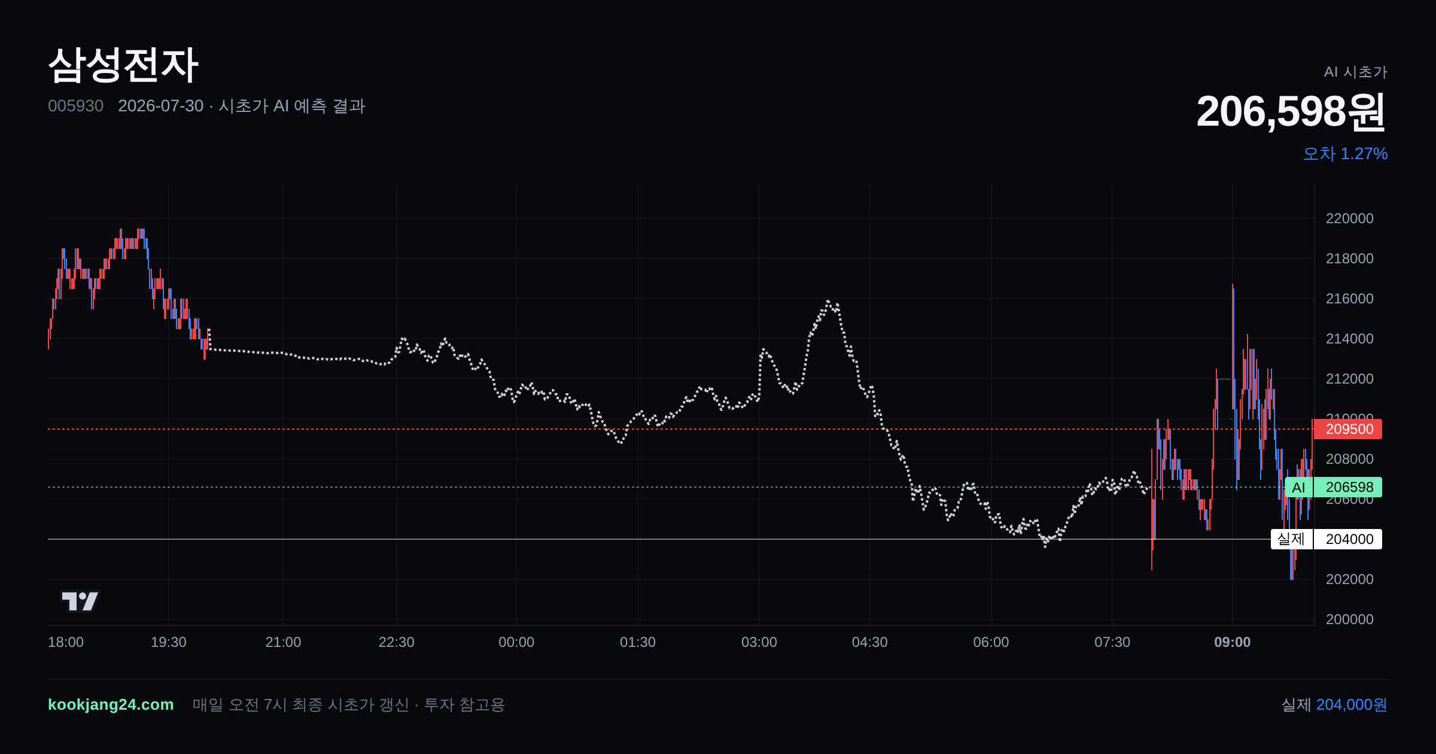1436x754 pixels.
Task: Click the 202000 price axis label
Action: pos(1350,579)
